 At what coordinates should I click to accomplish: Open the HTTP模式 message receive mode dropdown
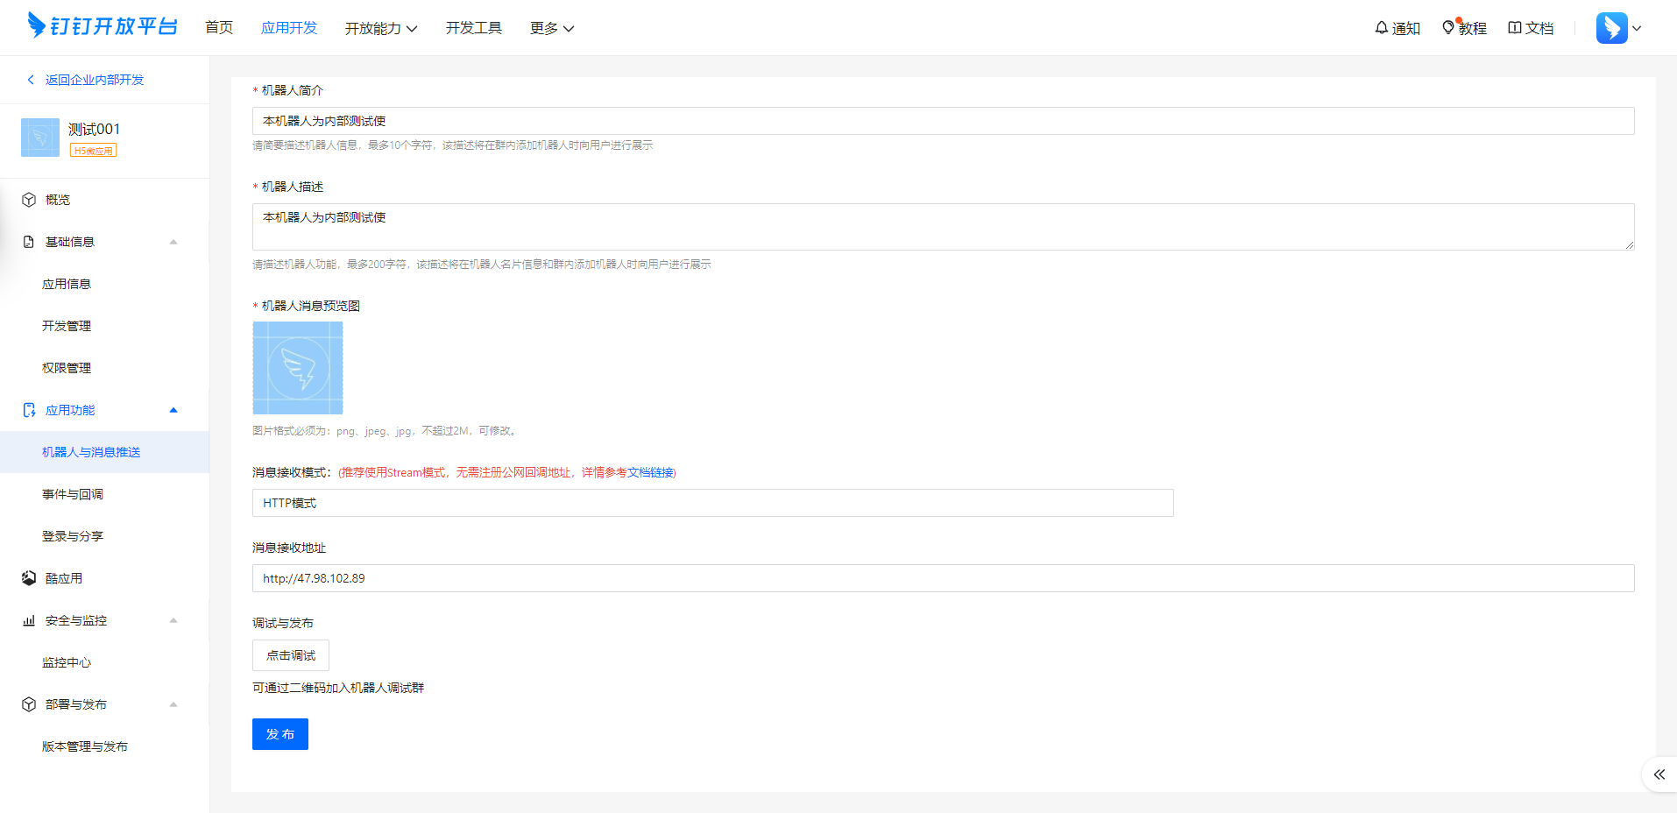712,503
